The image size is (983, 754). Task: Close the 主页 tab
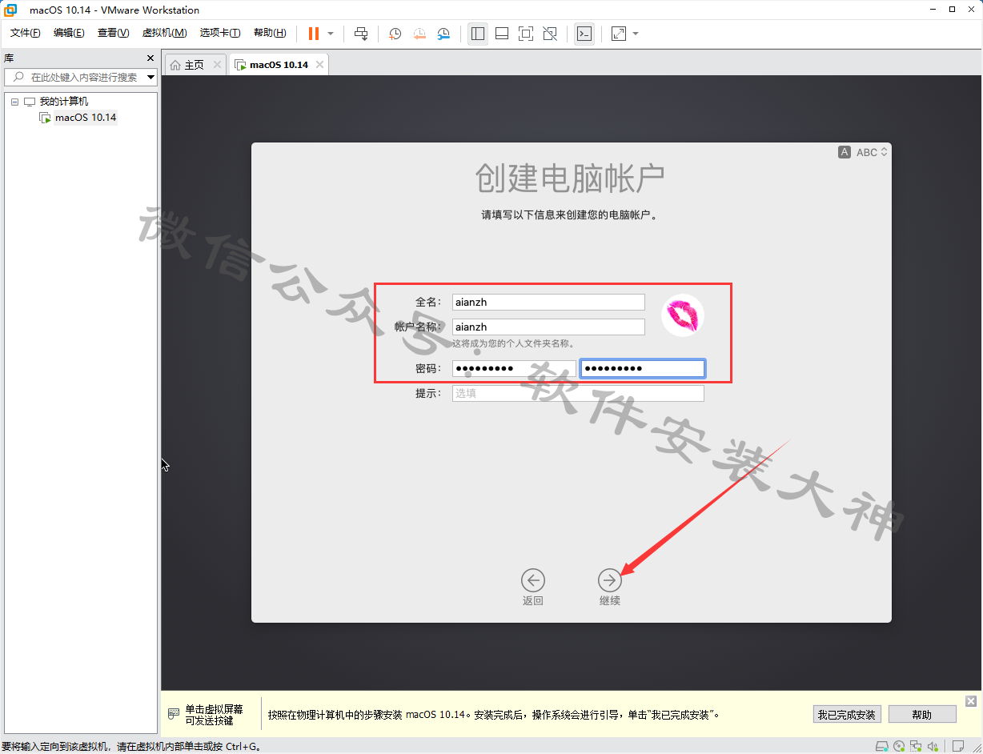pos(217,65)
